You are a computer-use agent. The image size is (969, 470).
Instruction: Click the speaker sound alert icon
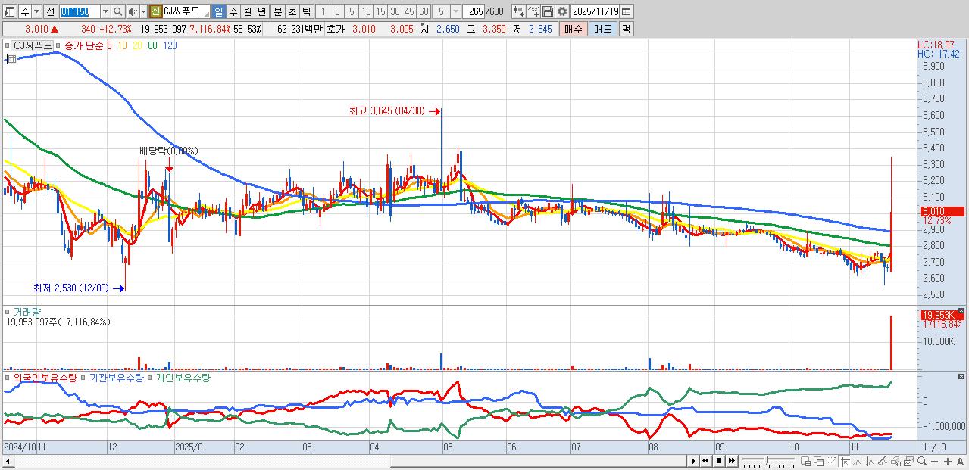pos(132,11)
